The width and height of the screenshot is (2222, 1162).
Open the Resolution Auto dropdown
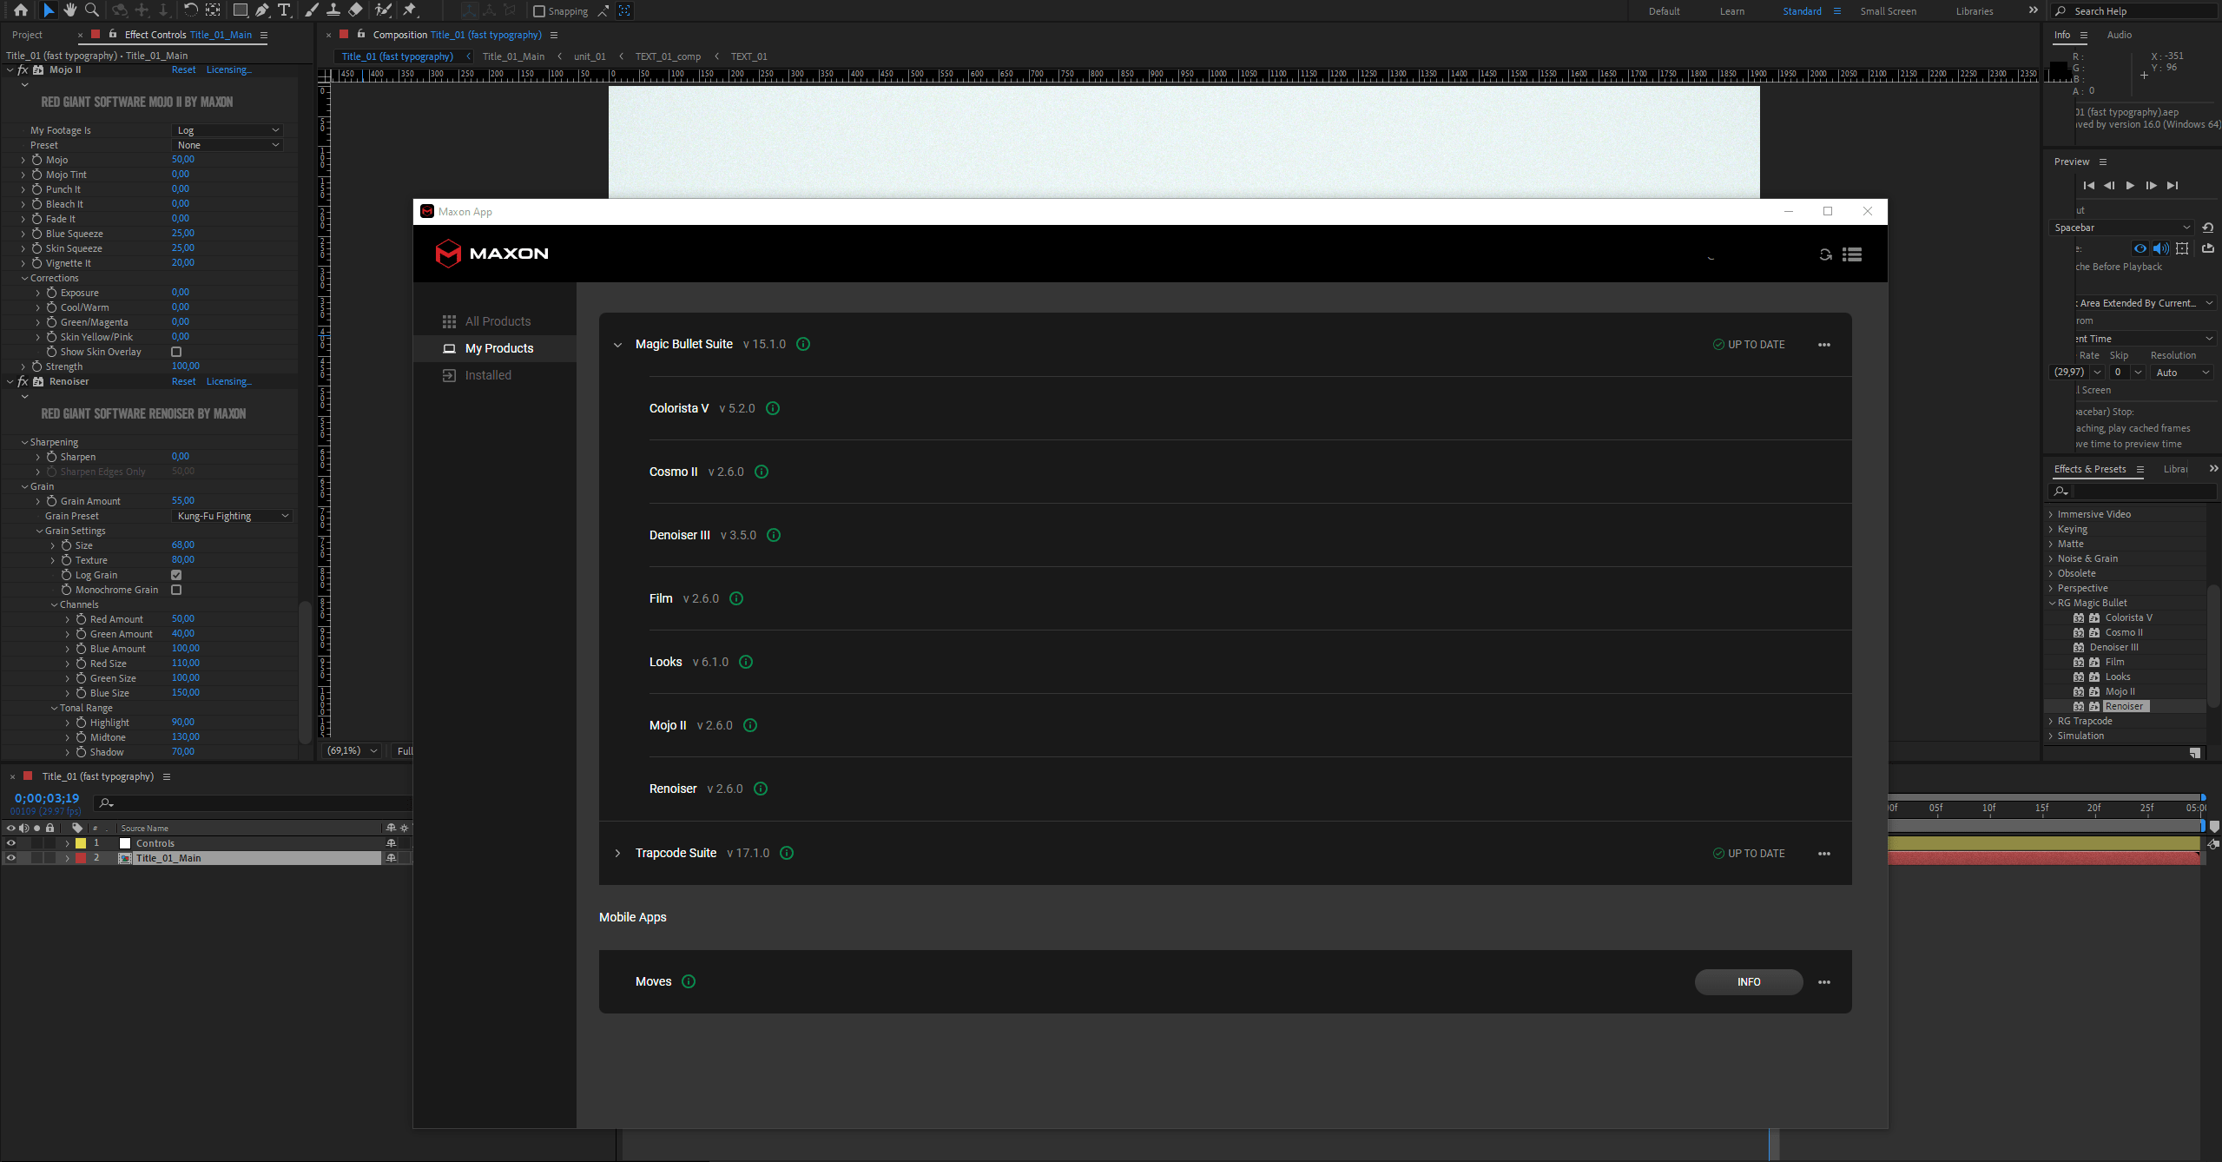[2182, 373]
